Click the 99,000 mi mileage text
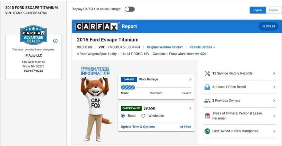This screenshot has height=146, width=282. click(84, 47)
